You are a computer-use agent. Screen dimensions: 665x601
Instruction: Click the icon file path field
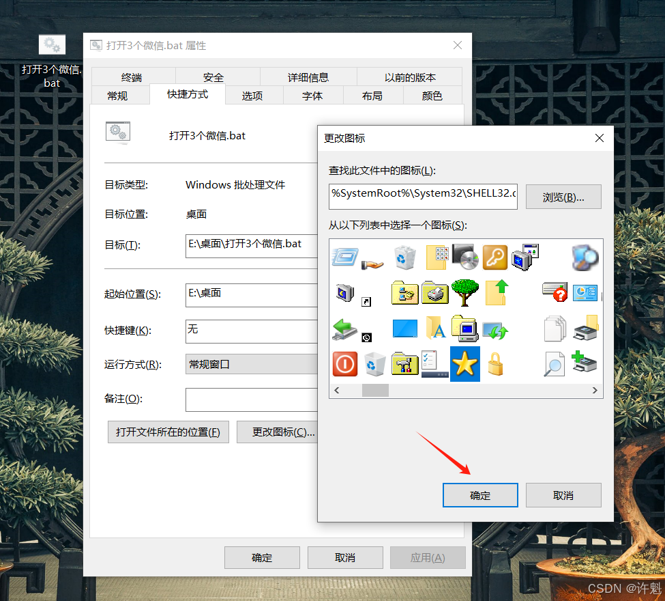(423, 197)
